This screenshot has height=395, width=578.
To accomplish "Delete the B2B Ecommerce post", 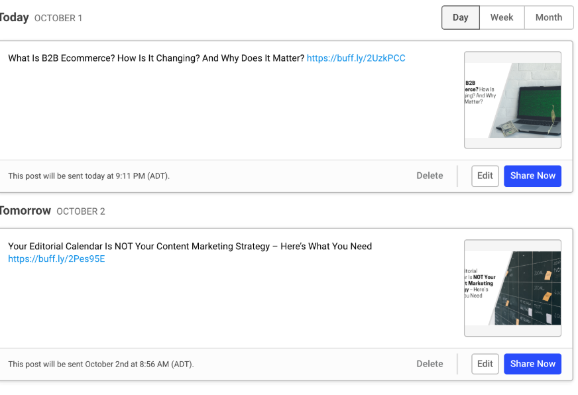I will (x=430, y=176).
